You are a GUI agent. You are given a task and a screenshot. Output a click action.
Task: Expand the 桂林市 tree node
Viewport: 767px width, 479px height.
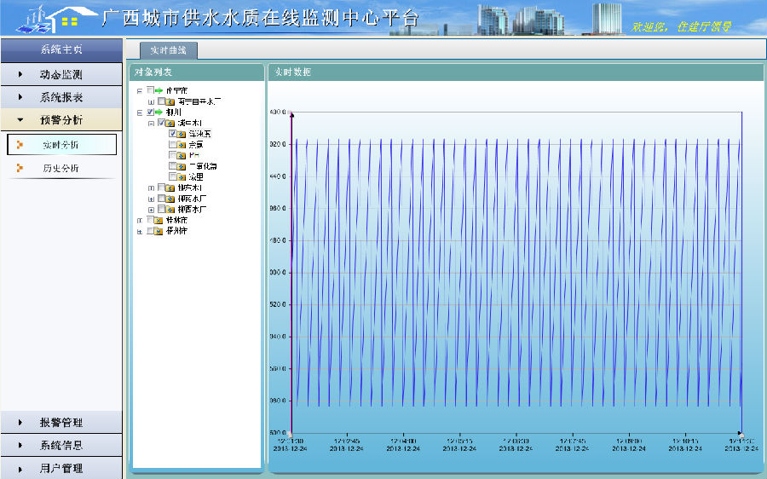pyautogui.click(x=140, y=220)
